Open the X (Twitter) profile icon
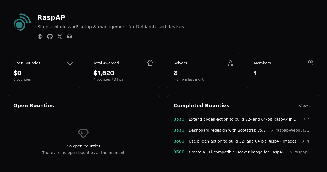This screenshot has height=172, width=327. click(x=60, y=37)
